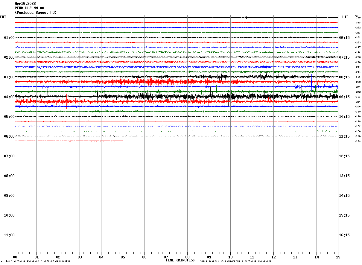
Task: Click the 07:00 CDT hour label
Action: tap(9, 156)
